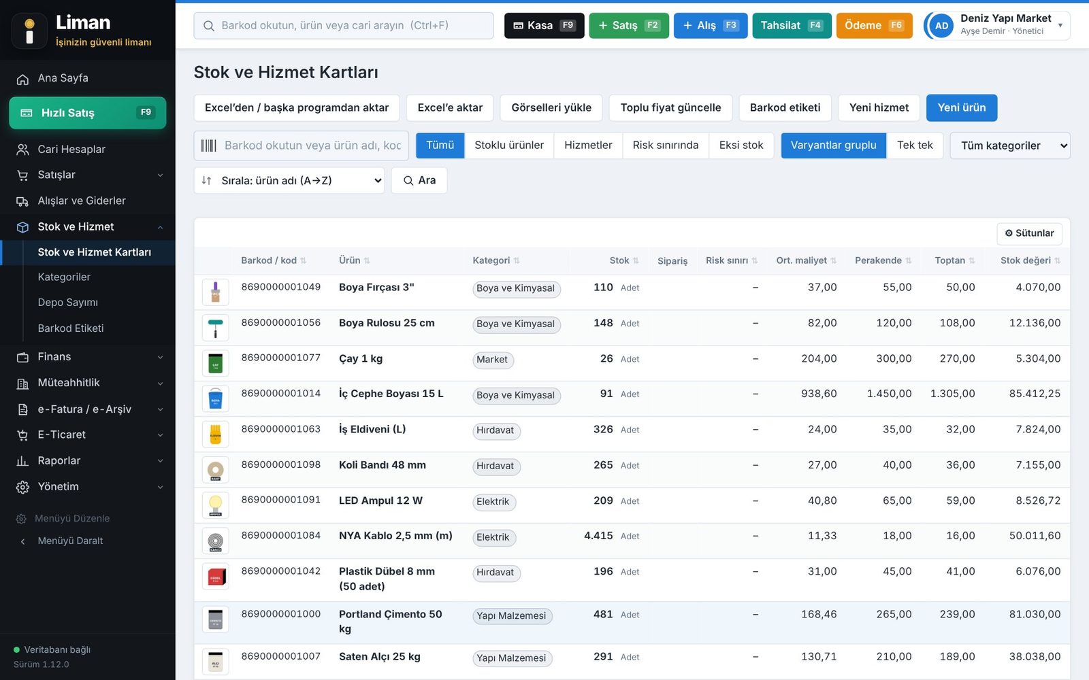Show Eksi stok items
The image size is (1089, 680).
click(x=741, y=146)
